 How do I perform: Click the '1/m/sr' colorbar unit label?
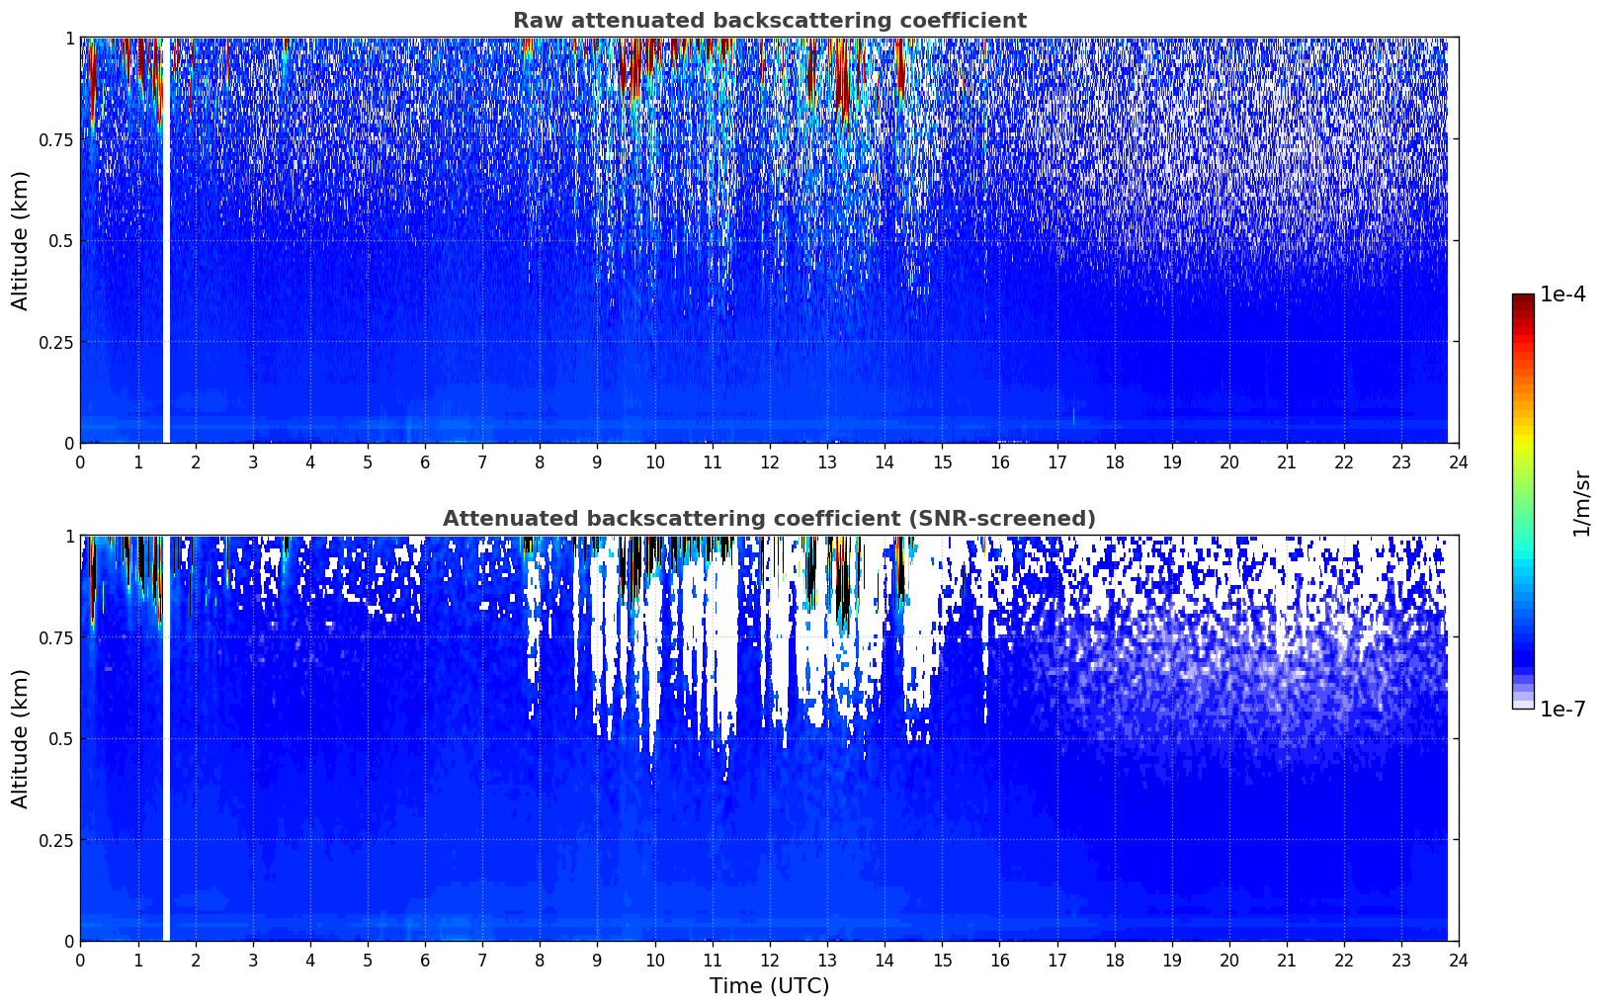point(1582,502)
